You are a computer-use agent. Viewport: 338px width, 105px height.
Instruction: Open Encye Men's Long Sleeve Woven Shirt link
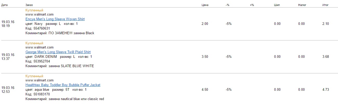[x=55, y=19]
